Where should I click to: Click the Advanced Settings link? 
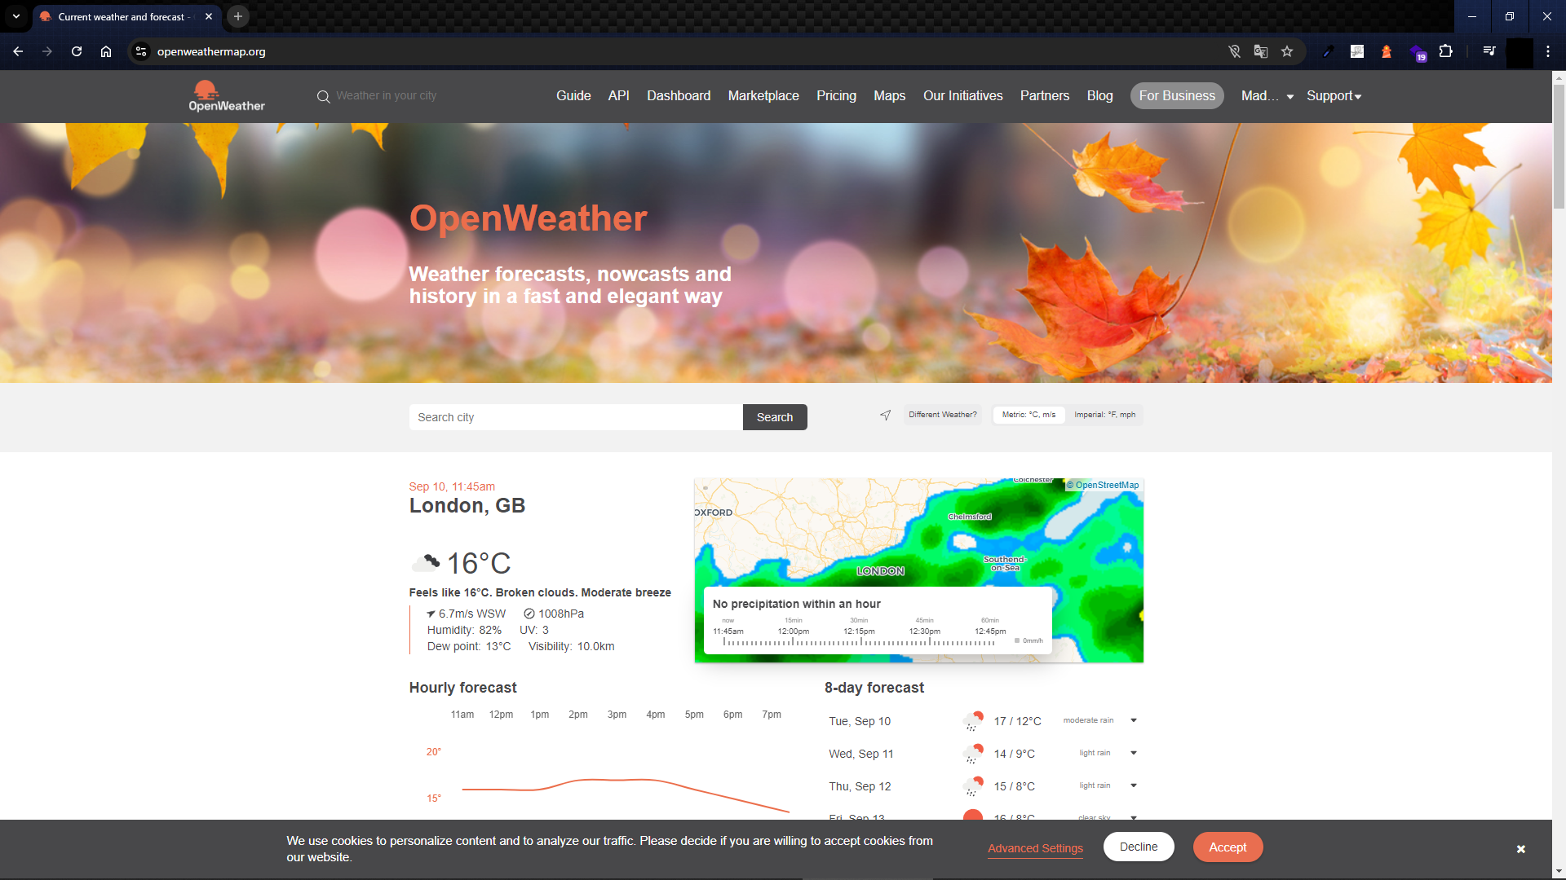pyautogui.click(x=1035, y=848)
